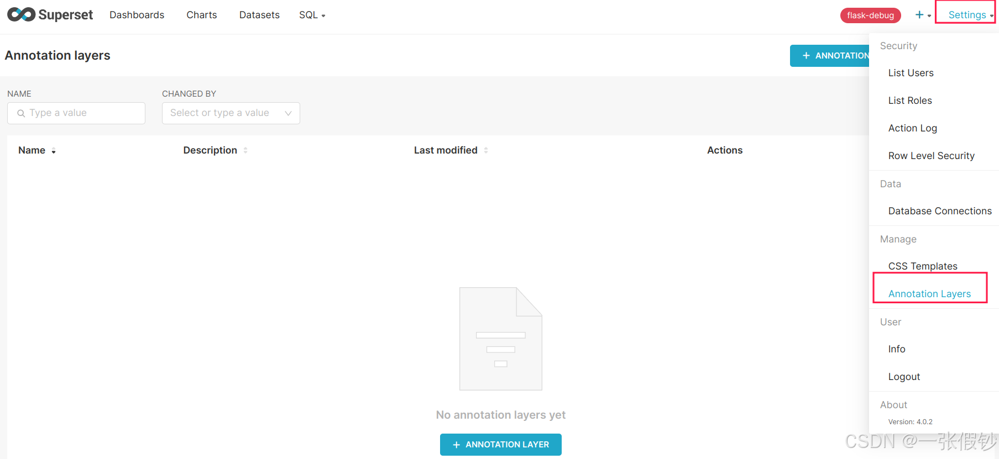Click the plus icon beside flask-debug
Screen dimensions: 999x459
click(x=919, y=15)
